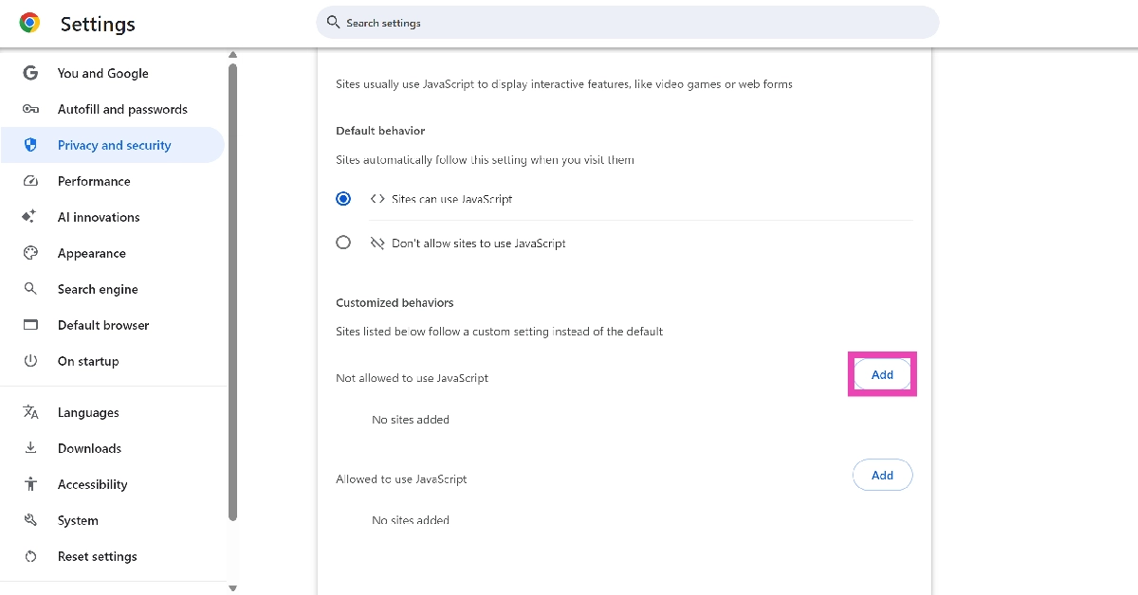The width and height of the screenshot is (1138, 595).
Task: Open the System settings section
Action: (78, 520)
